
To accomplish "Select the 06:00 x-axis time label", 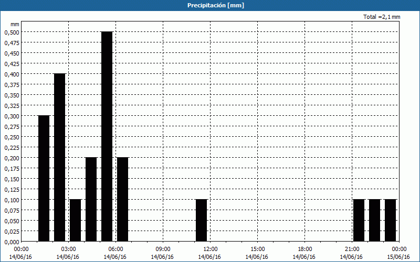I will (115, 249).
